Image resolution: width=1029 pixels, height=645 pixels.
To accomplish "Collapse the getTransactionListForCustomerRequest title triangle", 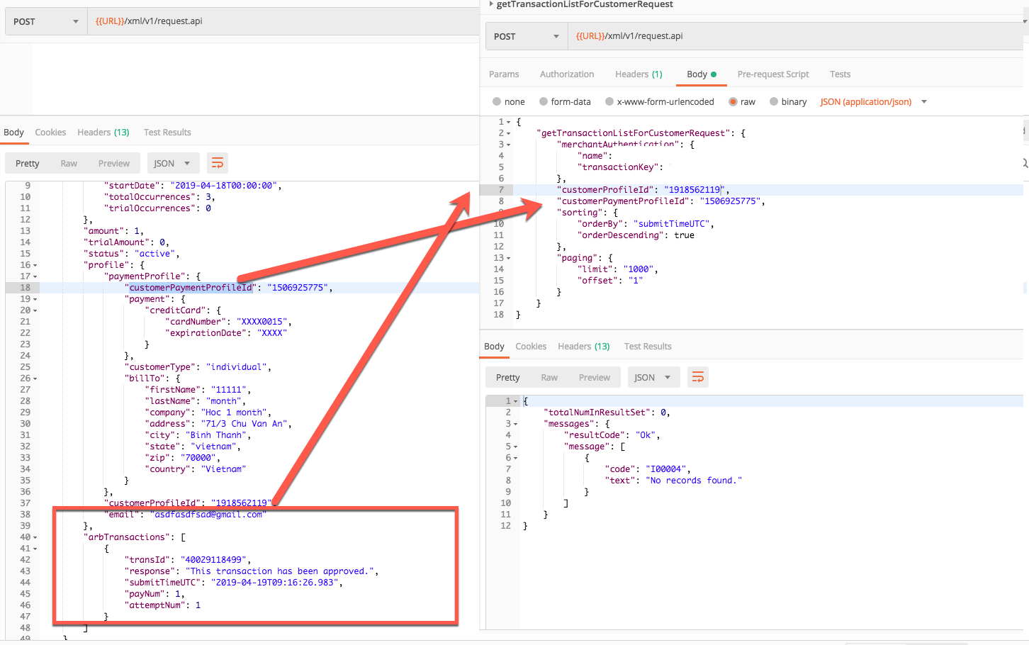I will [491, 4].
